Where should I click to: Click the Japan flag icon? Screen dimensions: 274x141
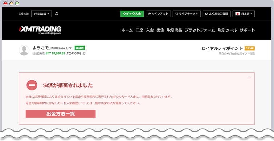tap(237, 14)
